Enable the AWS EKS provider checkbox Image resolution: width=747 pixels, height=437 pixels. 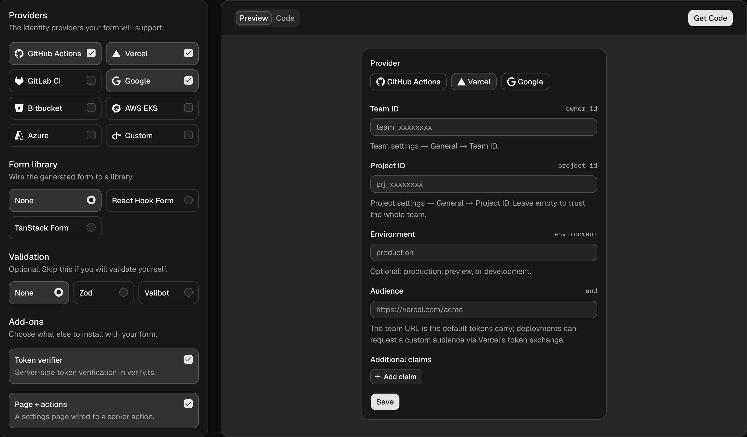(x=188, y=108)
